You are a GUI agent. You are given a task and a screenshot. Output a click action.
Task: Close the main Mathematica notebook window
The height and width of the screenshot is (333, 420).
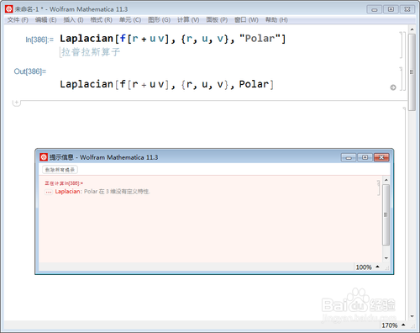[x=407, y=9]
